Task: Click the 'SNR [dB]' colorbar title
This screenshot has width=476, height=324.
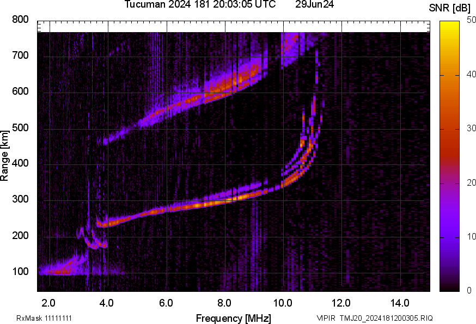Action: [x=450, y=8]
